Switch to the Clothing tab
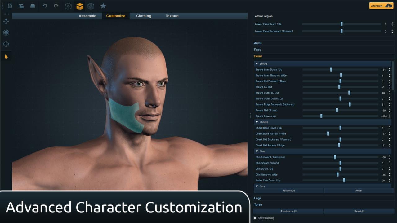This screenshot has height=223, width=397. (x=143, y=16)
